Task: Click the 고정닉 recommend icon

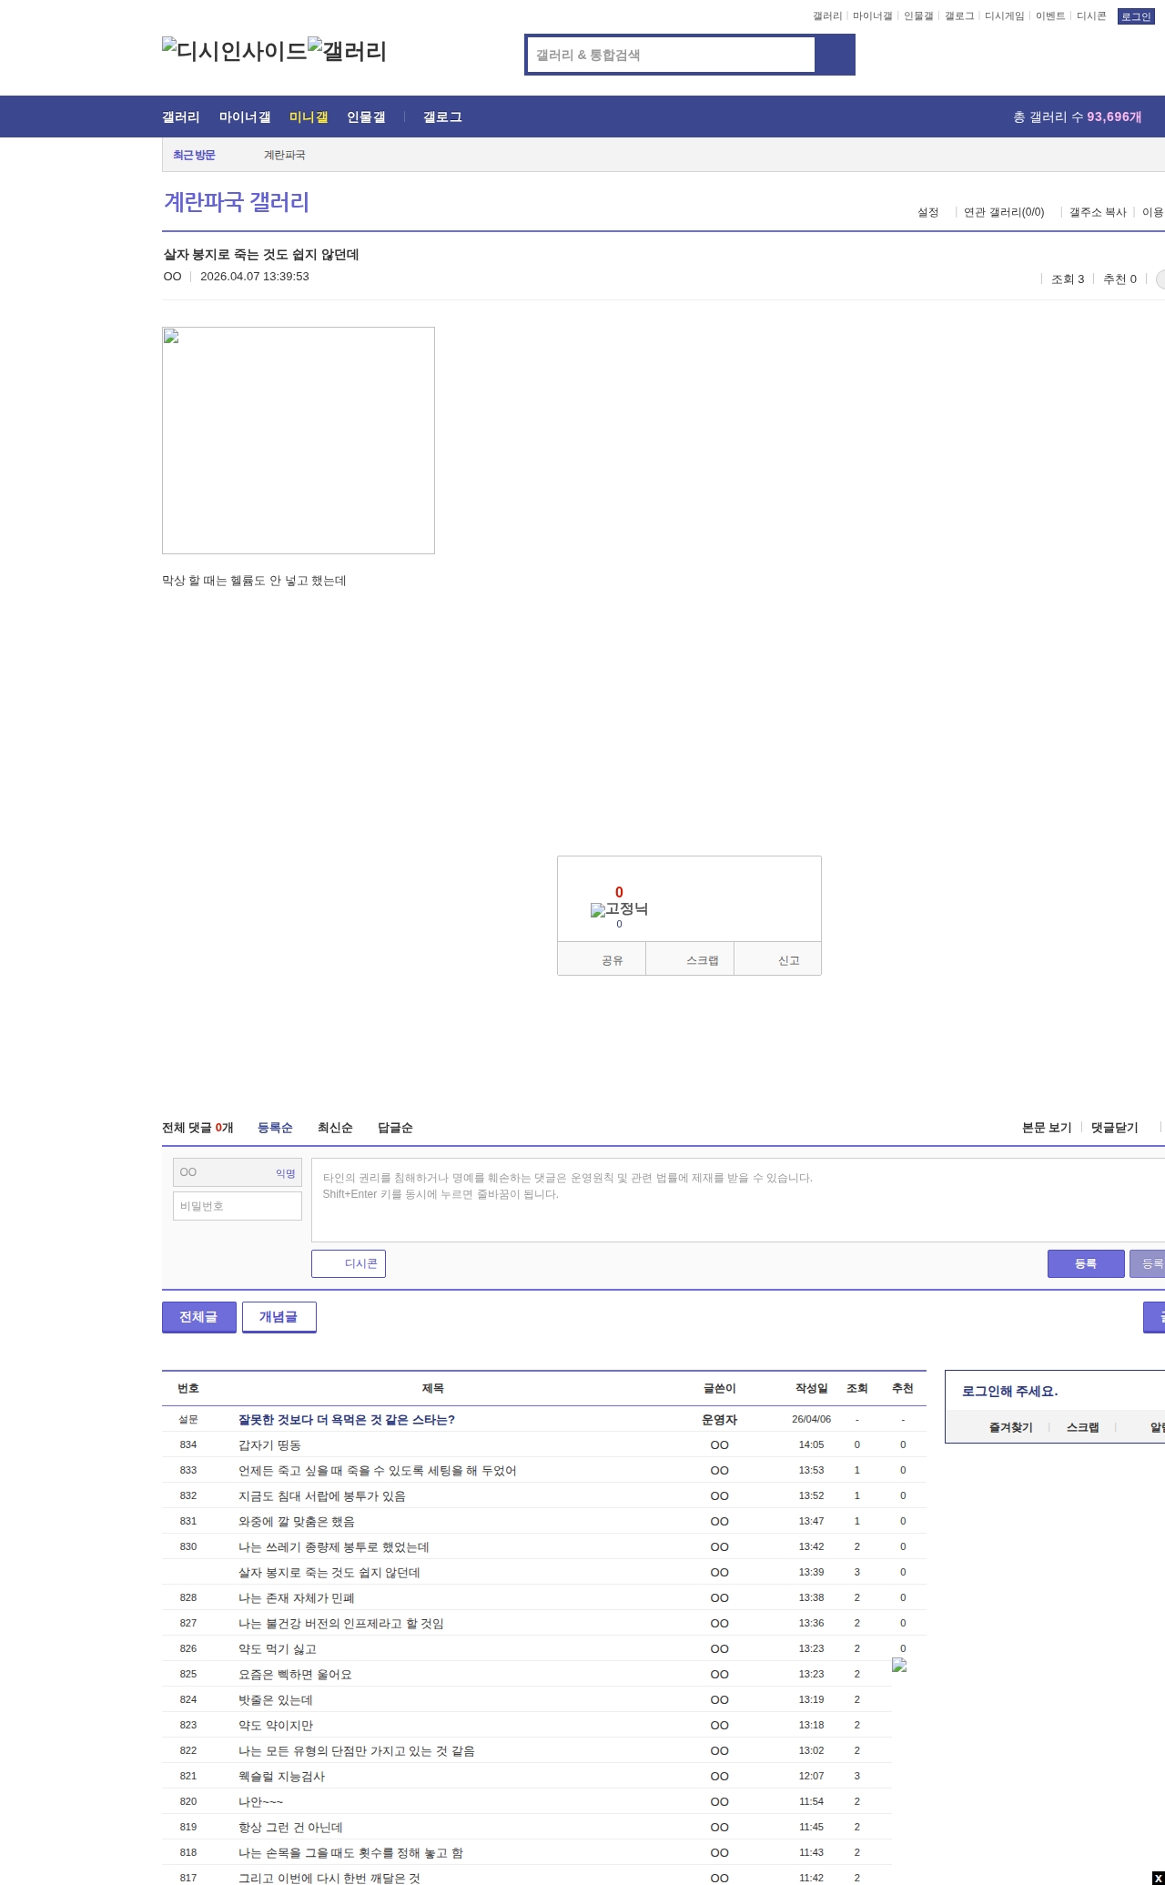Action: pyautogui.click(x=619, y=909)
